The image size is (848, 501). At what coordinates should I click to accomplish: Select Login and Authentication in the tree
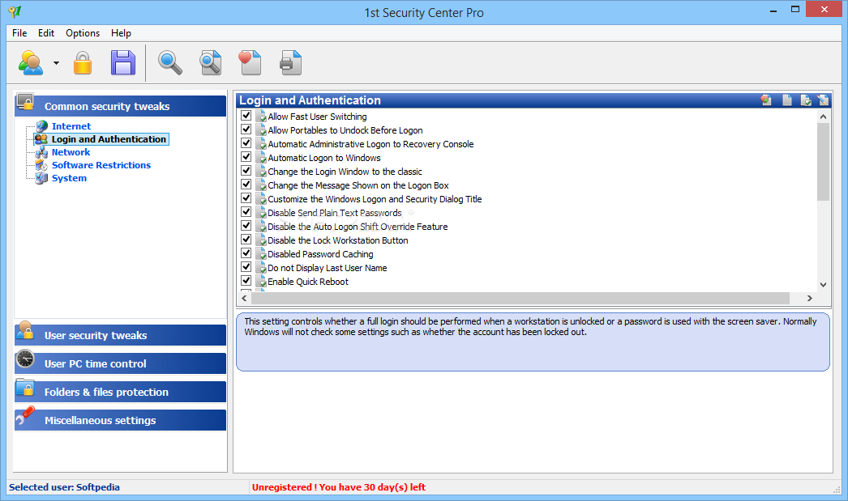tap(109, 139)
